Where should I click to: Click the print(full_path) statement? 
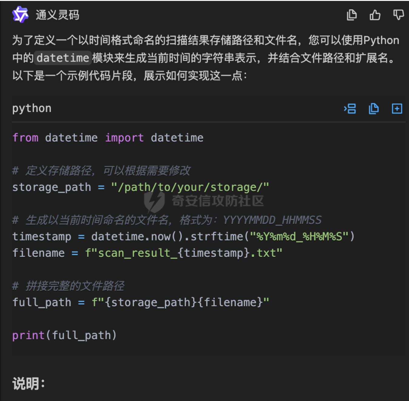coord(64,335)
